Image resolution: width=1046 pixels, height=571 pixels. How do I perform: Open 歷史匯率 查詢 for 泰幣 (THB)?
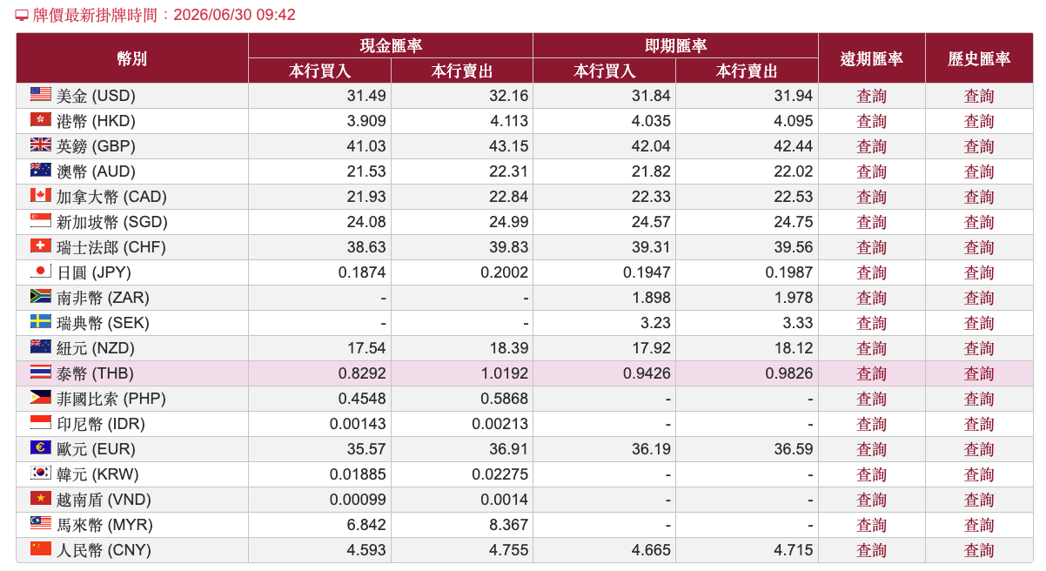pos(979,373)
